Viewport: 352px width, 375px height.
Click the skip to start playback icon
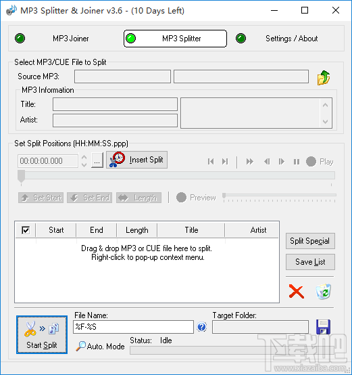pos(211,162)
